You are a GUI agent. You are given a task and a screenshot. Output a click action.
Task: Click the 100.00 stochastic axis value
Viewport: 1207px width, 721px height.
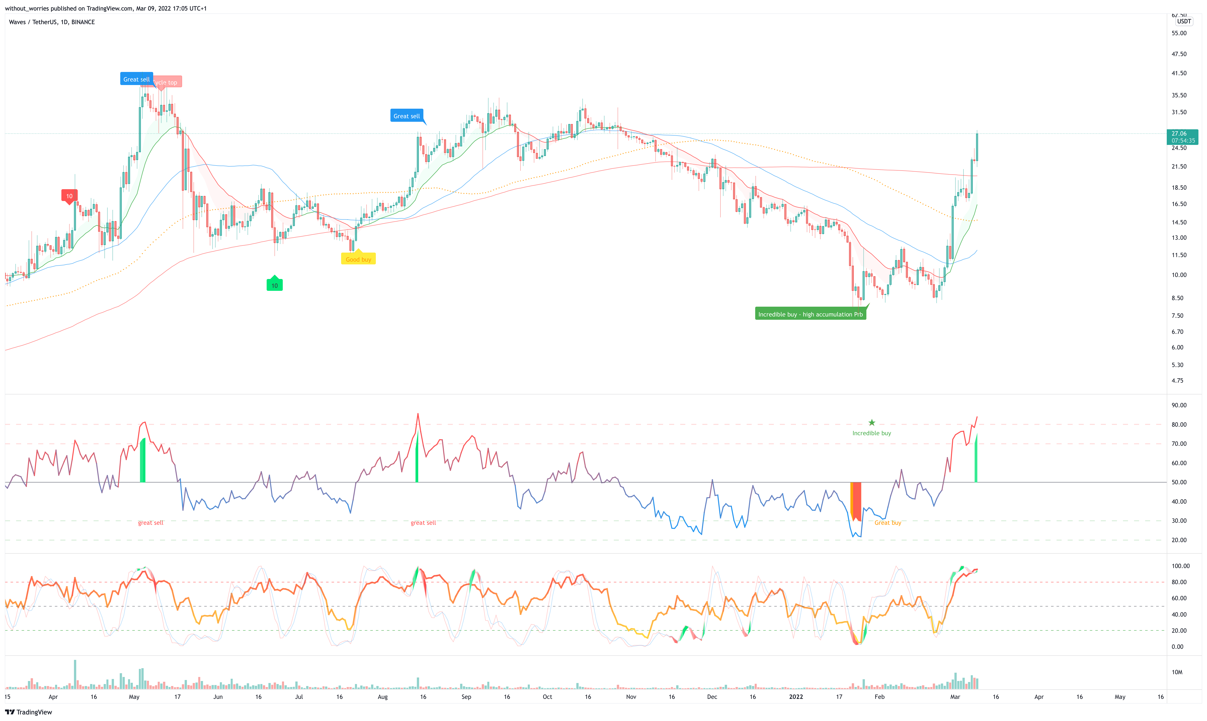1180,566
